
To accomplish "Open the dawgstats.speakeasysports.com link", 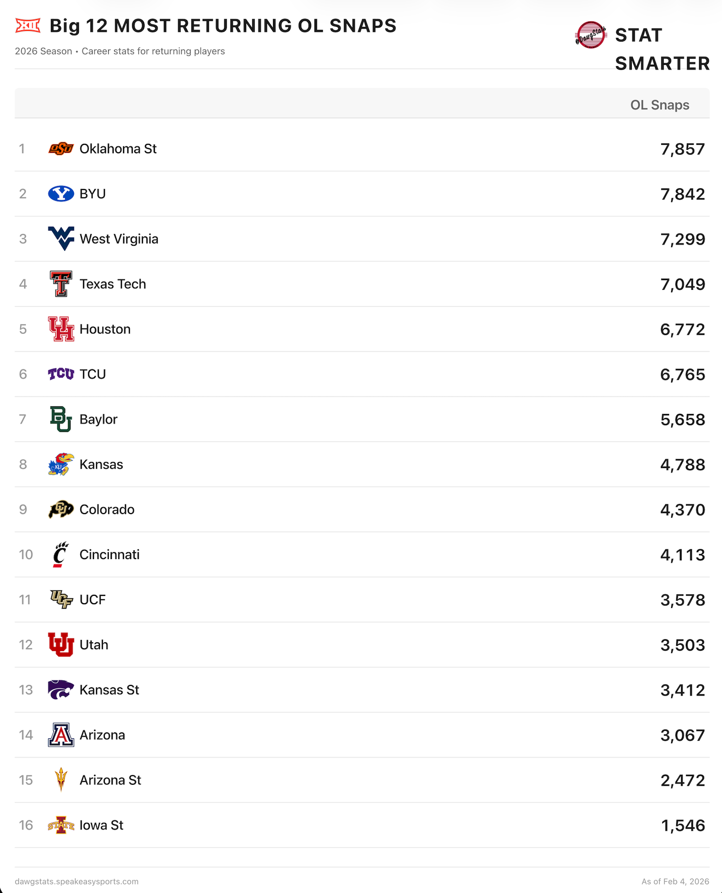I will (76, 881).
